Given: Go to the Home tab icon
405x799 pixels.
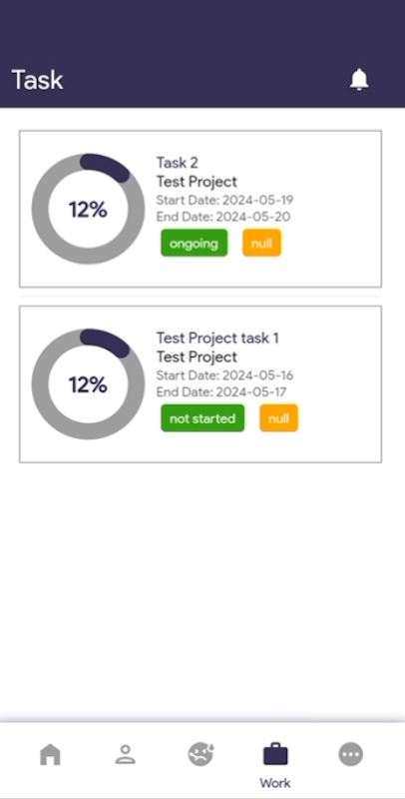Looking at the screenshot, I should pyautogui.click(x=50, y=754).
